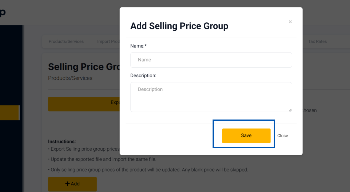Image resolution: width=350 pixels, height=192 pixels.
Task: Save the new selling price group
Action: coord(246,136)
